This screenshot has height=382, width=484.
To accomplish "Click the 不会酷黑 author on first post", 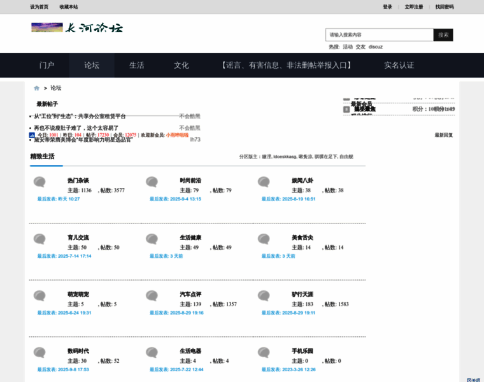I will click(190, 117).
